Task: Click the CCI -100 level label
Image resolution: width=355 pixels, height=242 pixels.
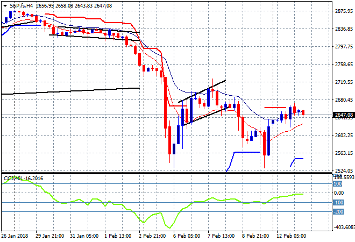Action: tap(338, 202)
